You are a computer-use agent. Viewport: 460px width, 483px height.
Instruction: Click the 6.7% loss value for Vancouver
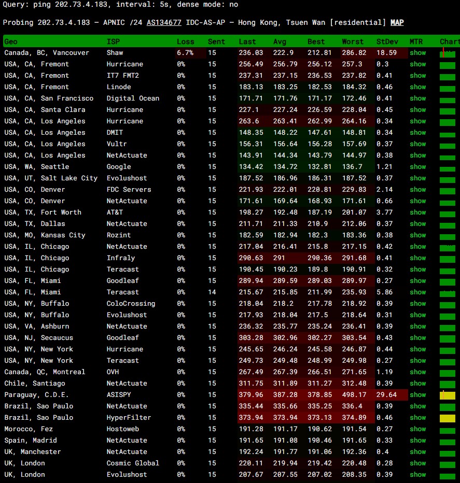tap(185, 53)
